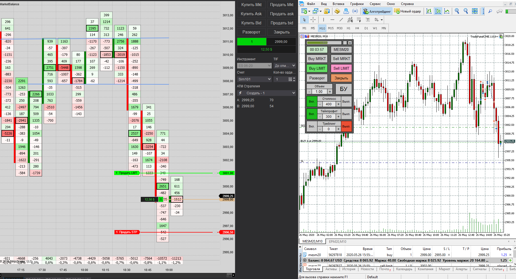Select the equidistant channel tool

coord(350,20)
